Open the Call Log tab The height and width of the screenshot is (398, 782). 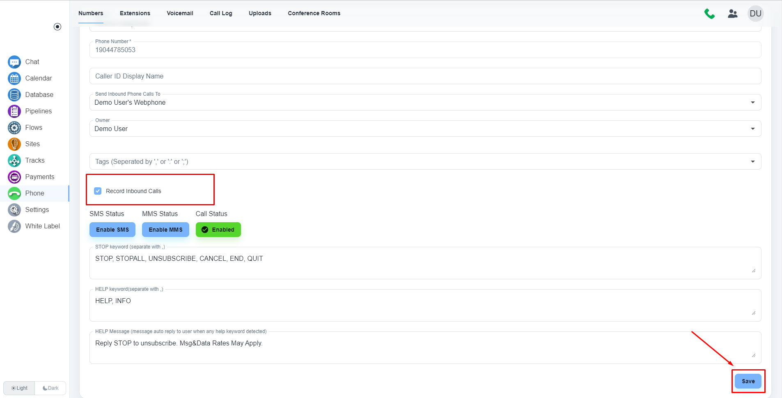point(221,13)
